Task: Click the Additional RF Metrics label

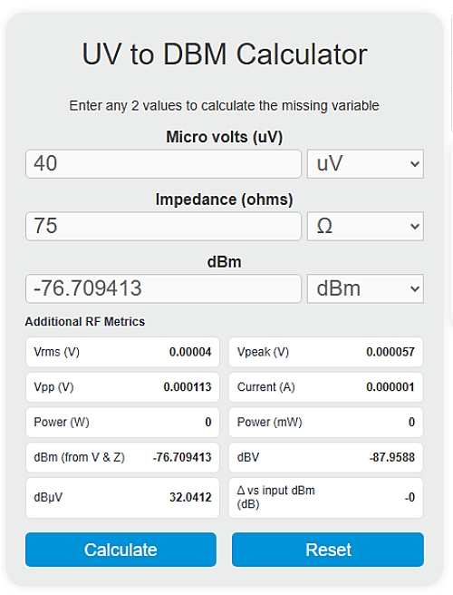Action: pyautogui.click(x=85, y=322)
